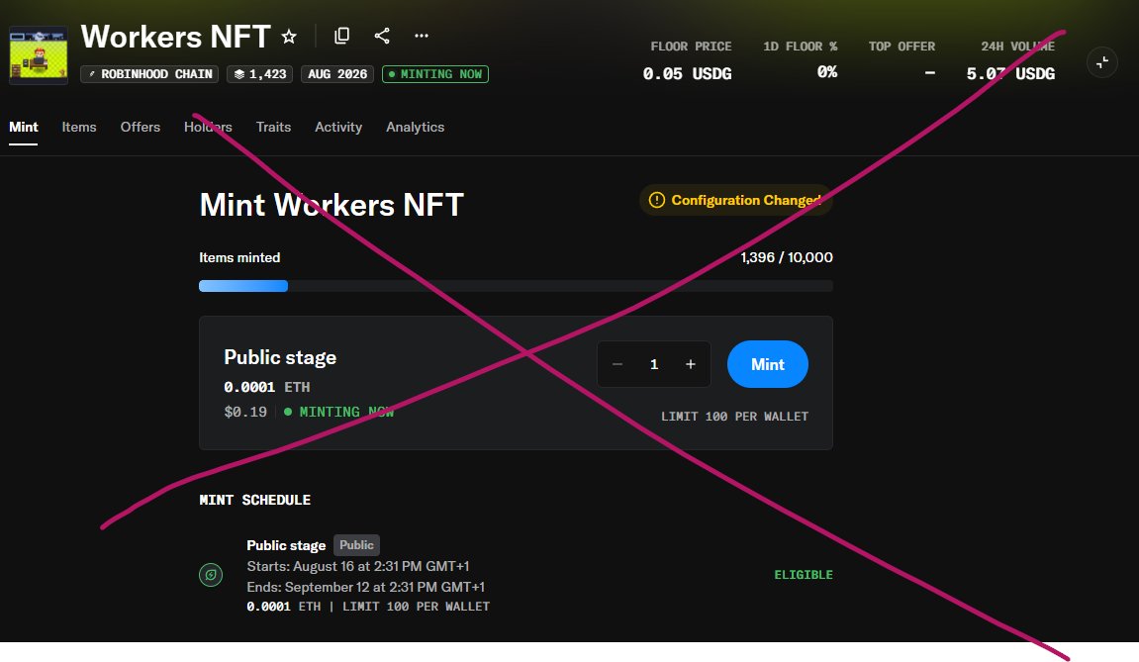
Task: Click the Public stage 0.0001 ETH price
Action: pos(266,387)
